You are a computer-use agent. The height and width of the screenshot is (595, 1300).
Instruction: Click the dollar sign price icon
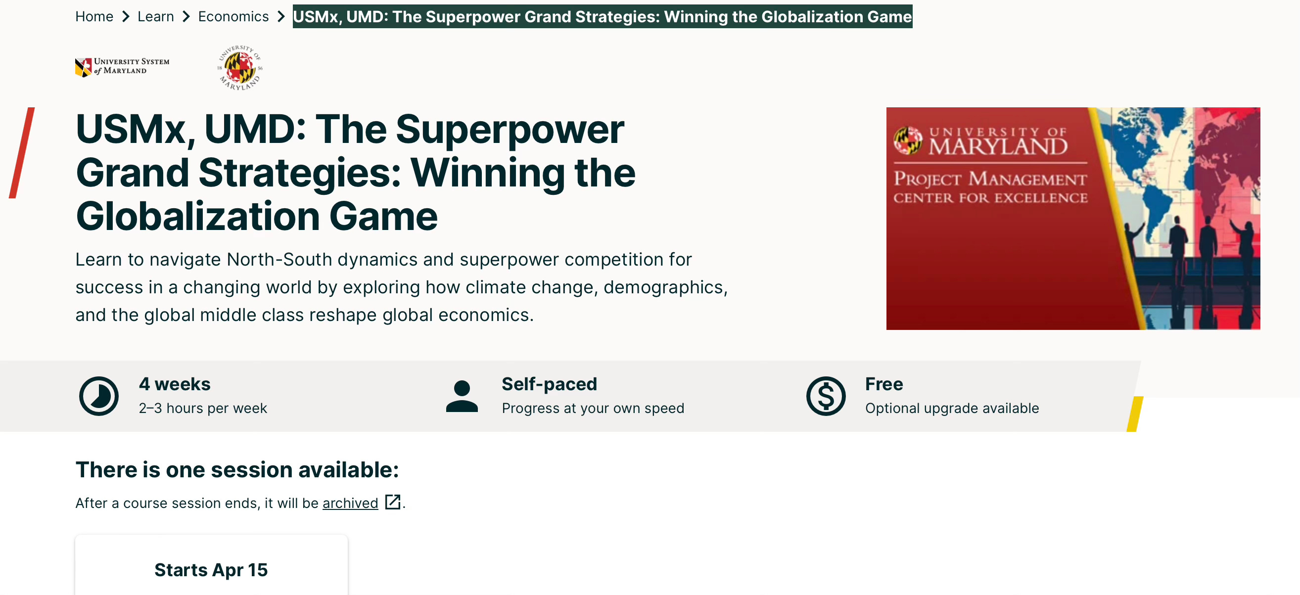[x=826, y=396]
